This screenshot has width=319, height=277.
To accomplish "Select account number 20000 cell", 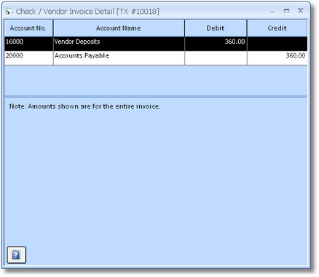I will (x=28, y=58).
